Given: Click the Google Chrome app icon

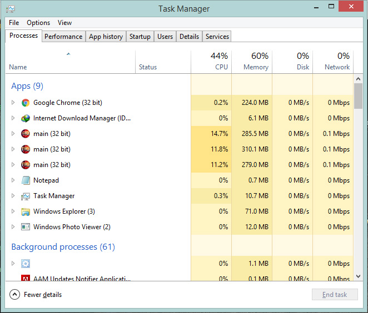Looking at the screenshot, I should (26, 103).
